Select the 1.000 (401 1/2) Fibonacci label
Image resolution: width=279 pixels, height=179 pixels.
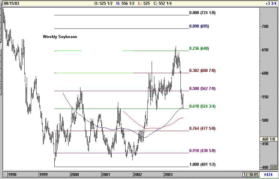tap(202, 164)
